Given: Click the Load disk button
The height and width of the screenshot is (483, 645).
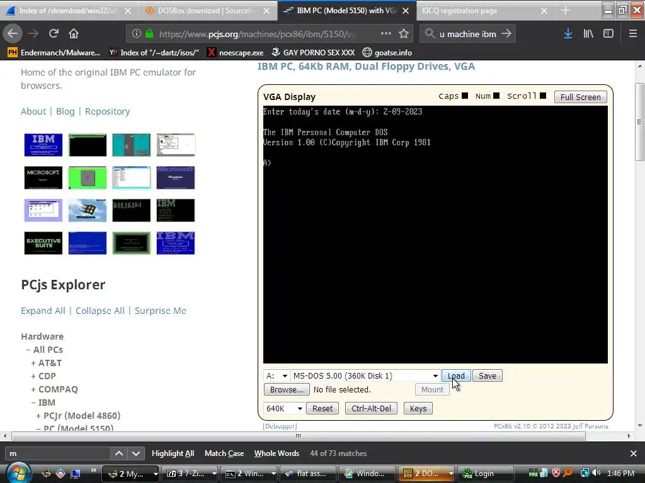Looking at the screenshot, I should pos(456,376).
